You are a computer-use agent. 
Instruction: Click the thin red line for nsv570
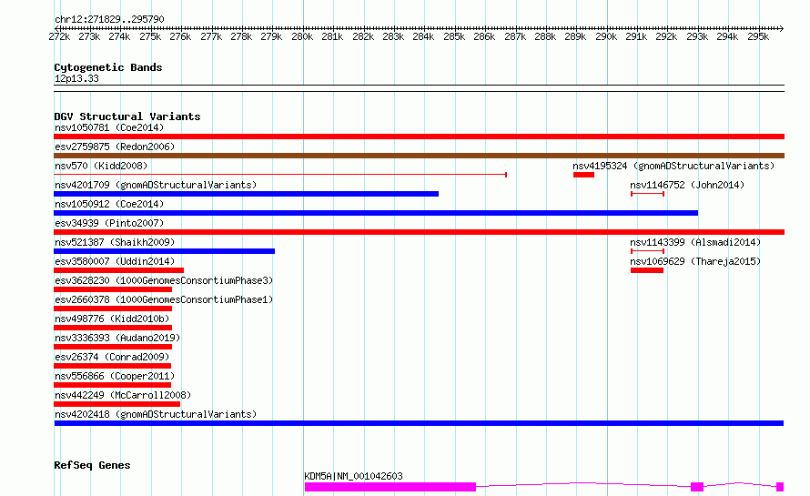(x=280, y=175)
